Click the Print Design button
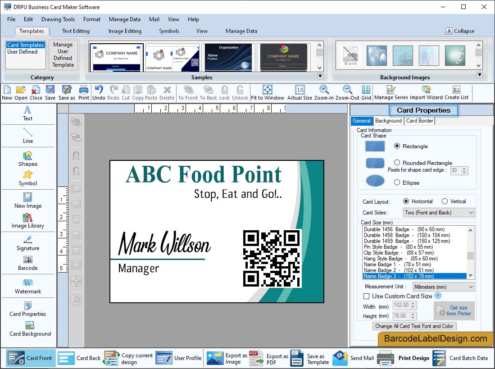The height and width of the screenshot is (369, 495). click(404, 358)
